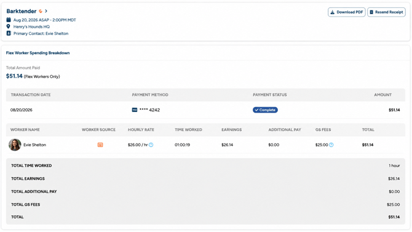Viewport: 412px width, 232px height.
Task: Click the PAYMENT METHOD column header
Action: (150, 95)
